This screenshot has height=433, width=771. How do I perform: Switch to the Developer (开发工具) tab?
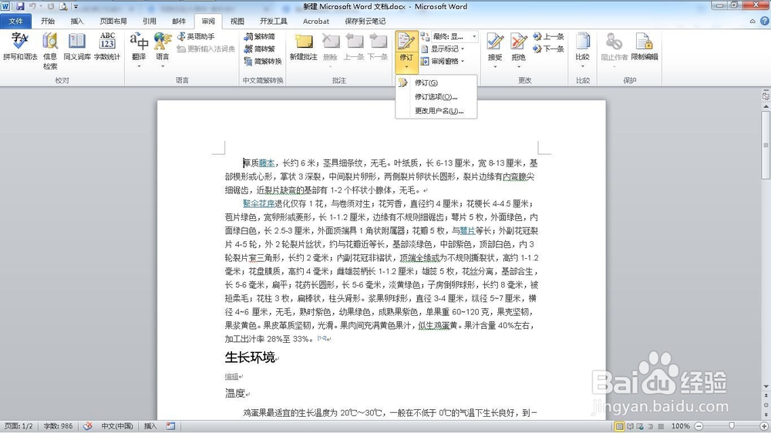coord(274,21)
